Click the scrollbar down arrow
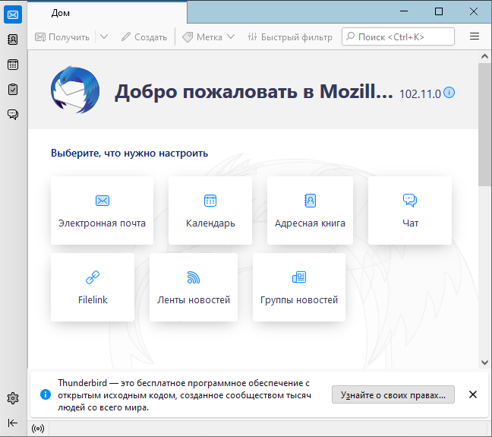The height and width of the screenshot is (437, 492). [x=484, y=363]
